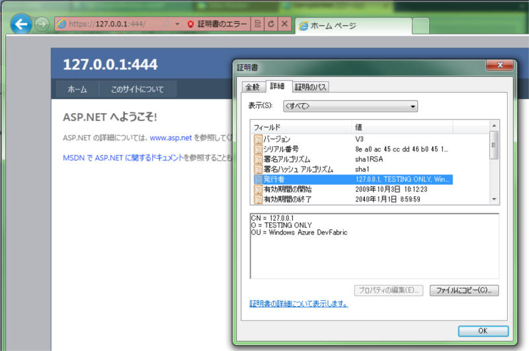Click the OU = Windows Azure DevFabric line
This screenshot has height=351, width=529.
300,232
